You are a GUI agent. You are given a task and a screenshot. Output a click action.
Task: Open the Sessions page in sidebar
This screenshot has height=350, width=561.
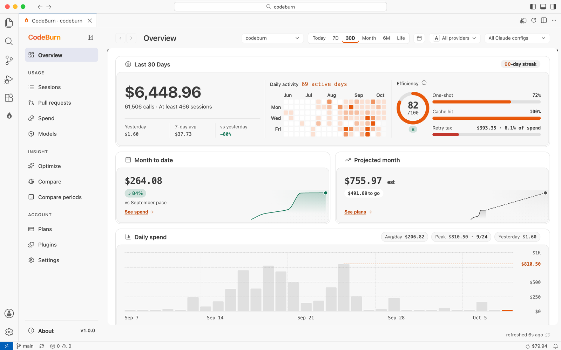point(61,87)
